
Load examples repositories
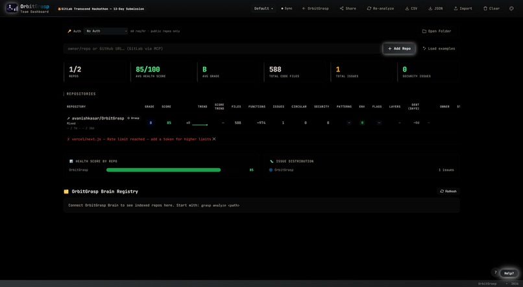pyautogui.click(x=439, y=49)
